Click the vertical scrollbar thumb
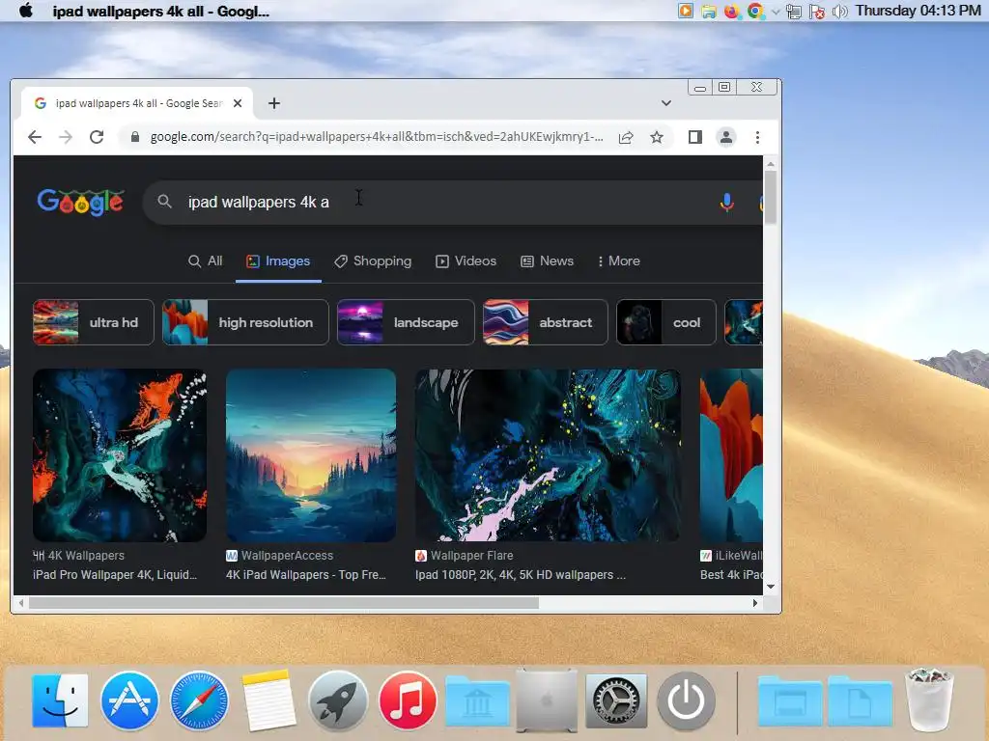 click(770, 197)
